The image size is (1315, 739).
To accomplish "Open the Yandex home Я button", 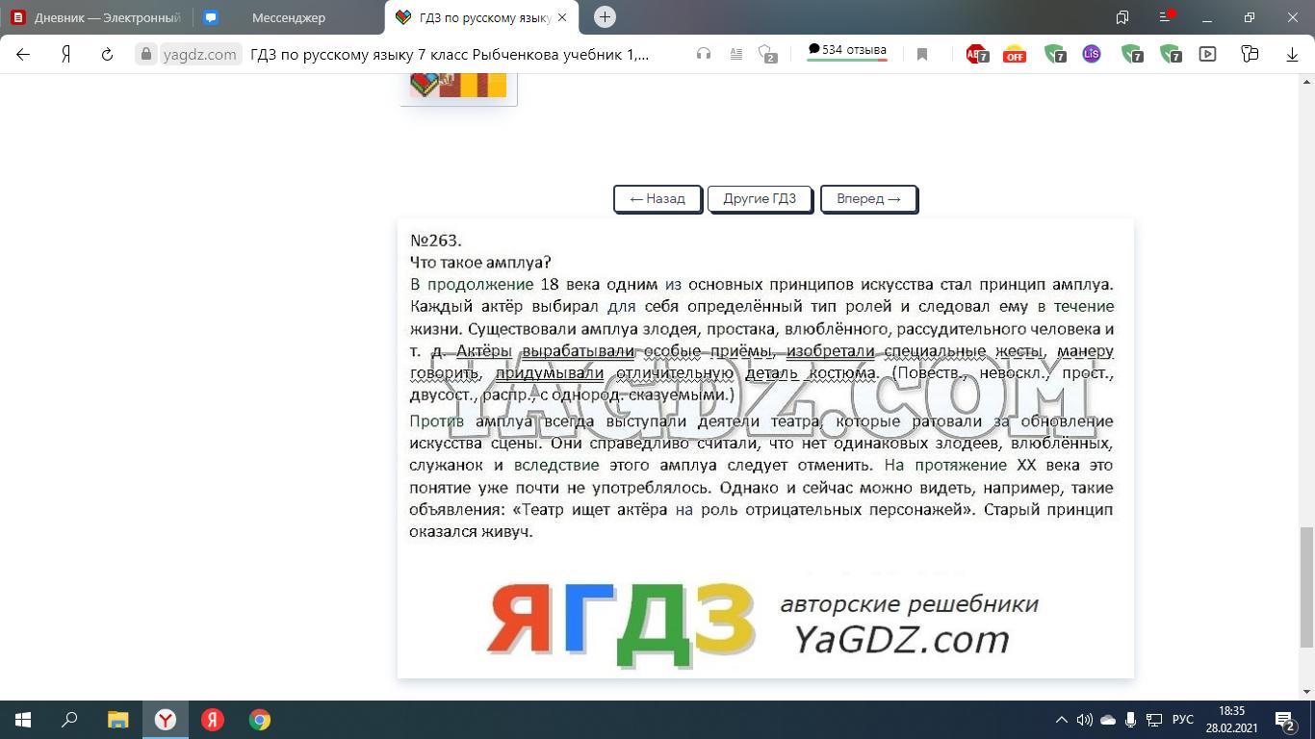I will [65, 55].
